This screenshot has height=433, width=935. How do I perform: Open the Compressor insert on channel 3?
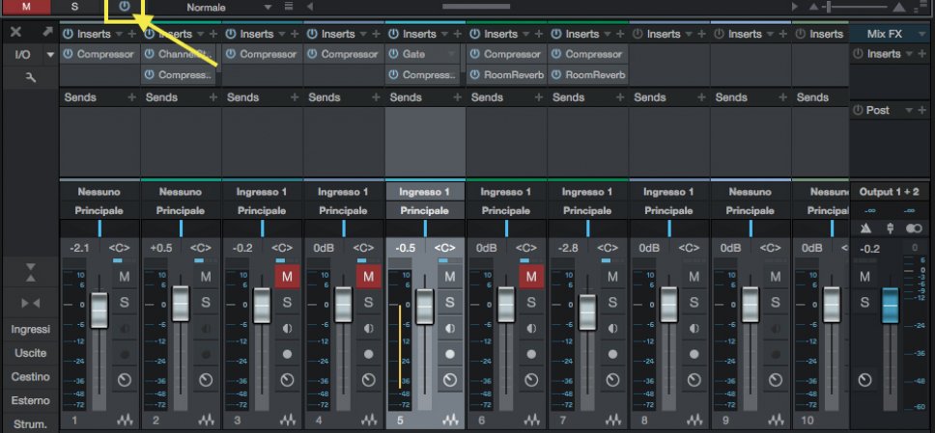coord(268,54)
